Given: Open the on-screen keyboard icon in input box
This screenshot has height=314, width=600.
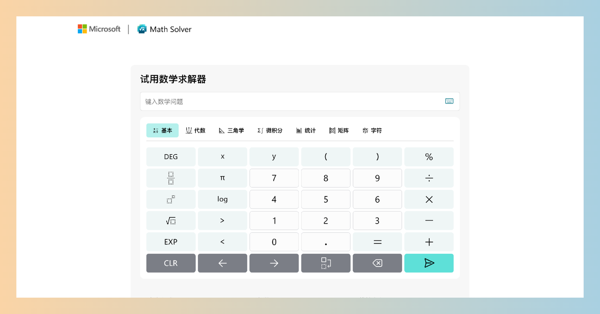Looking at the screenshot, I should (x=449, y=101).
